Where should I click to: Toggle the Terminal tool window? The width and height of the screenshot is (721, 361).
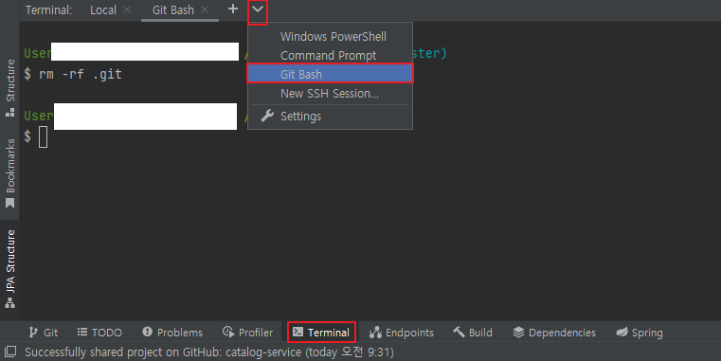(x=321, y=332)
